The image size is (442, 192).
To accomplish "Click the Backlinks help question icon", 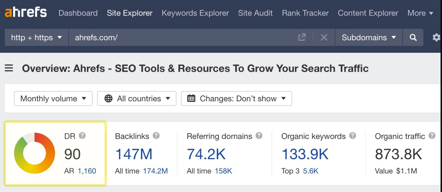I will pos(156,136).
